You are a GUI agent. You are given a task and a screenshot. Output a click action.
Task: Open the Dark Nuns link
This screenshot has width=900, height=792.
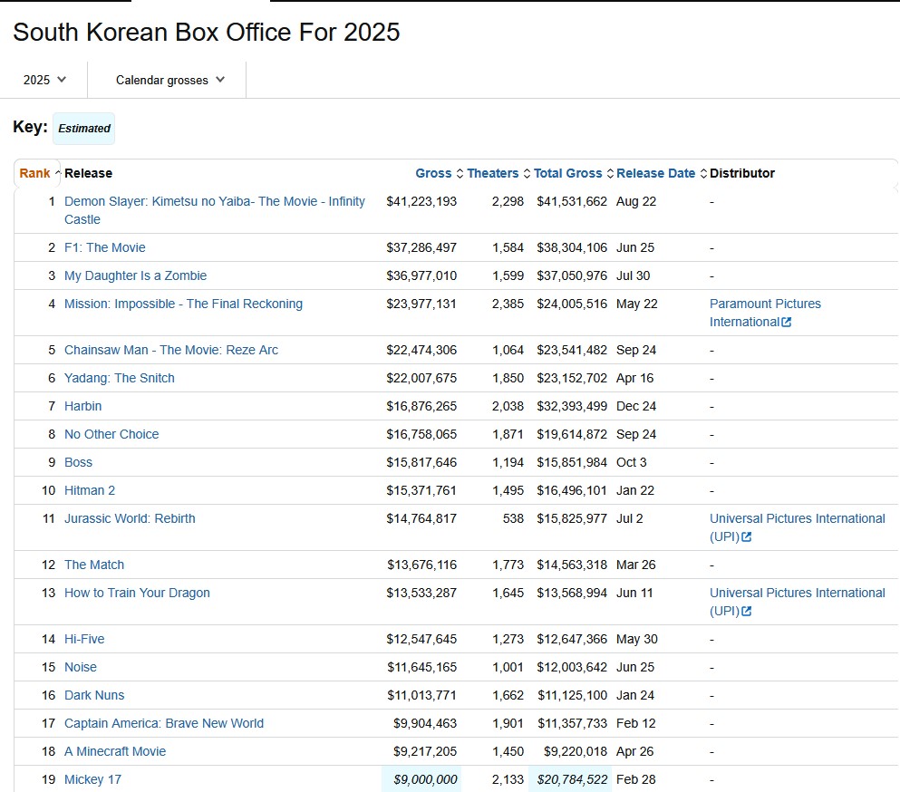[94, 696]
